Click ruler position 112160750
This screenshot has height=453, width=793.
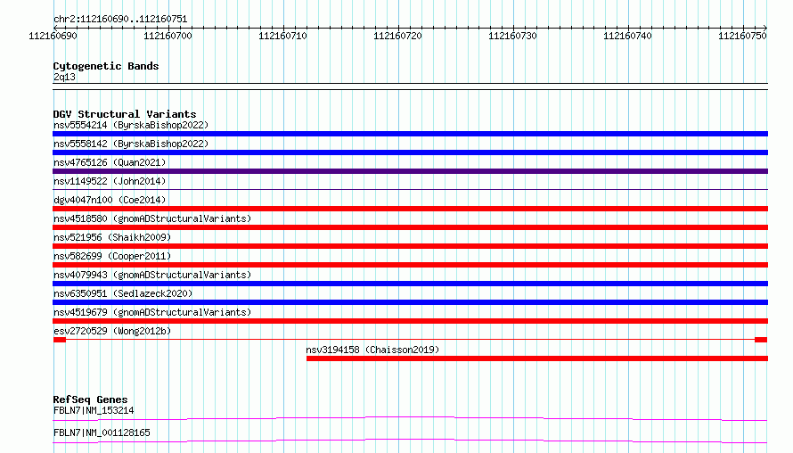tap(742, 36)
